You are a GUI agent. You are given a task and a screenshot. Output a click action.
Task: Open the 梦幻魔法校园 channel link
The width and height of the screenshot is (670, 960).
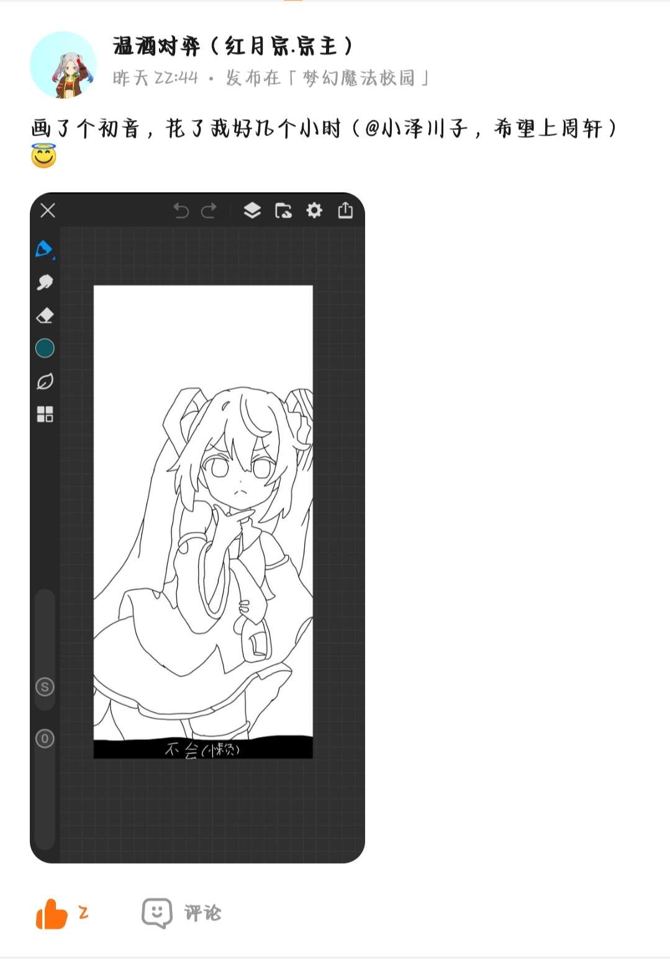tap(358, 78)
